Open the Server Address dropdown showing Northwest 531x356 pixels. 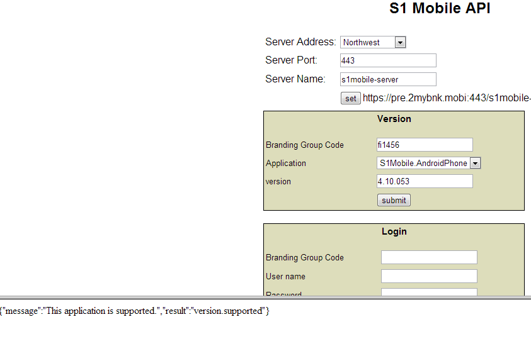click(373, 42)
